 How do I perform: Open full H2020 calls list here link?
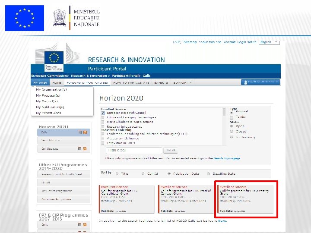coord(222,220)
